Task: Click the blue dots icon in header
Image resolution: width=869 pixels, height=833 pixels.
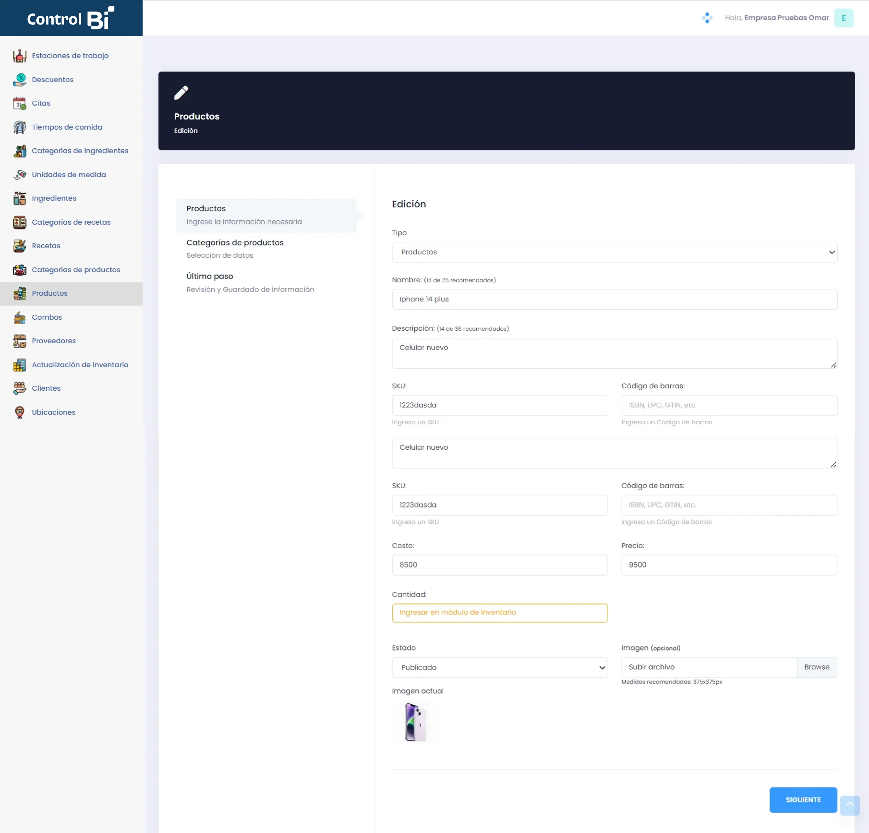Action: tap(707, 18)
